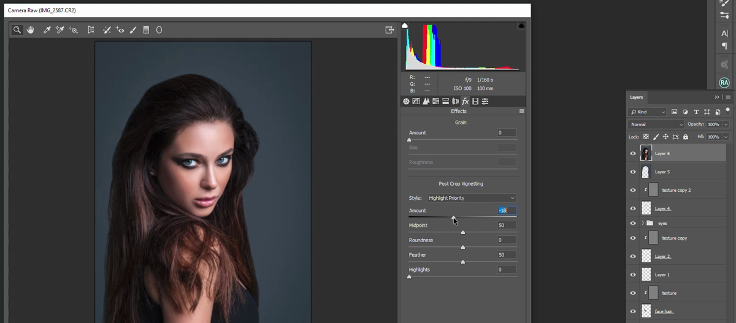The width and height of the screenshot is (736, 323).
Task: Filter layers by shape layers
Action: (x=707, y=112)
